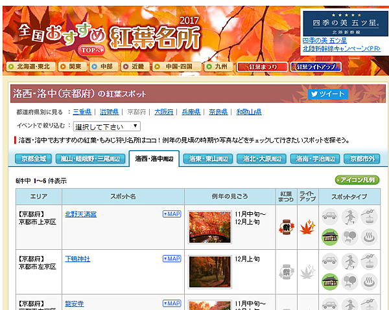The width and height of the screenshot is (389, 310).
Task: Select the 洛西・洛中周辺 tab
Action: [x=154, y=159]
